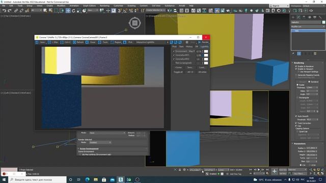Click the CoronaSun002 color swatch

click(x=206, y=59)
